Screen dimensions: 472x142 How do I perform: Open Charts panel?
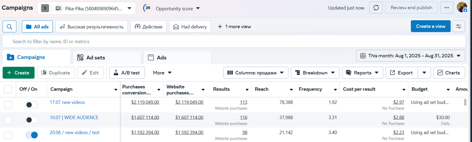449,73
